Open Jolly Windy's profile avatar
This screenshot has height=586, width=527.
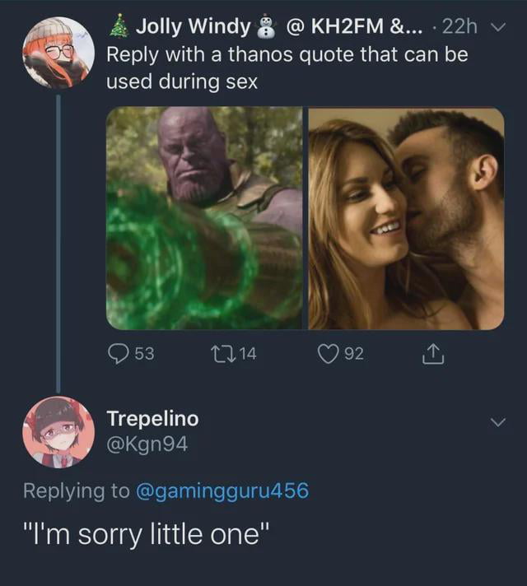(58, 53)
